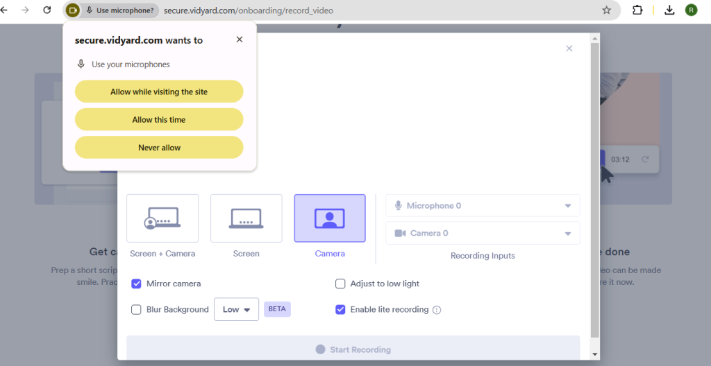711x366 pixels.
Task: Open the Camera 0 dropdown
Action: pos(483,234)
